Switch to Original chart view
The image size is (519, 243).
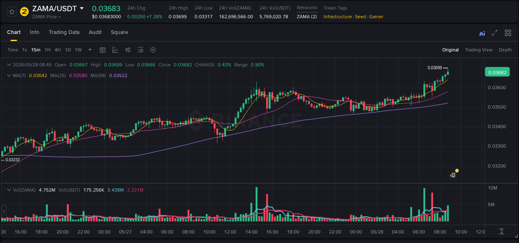(450, 50)
